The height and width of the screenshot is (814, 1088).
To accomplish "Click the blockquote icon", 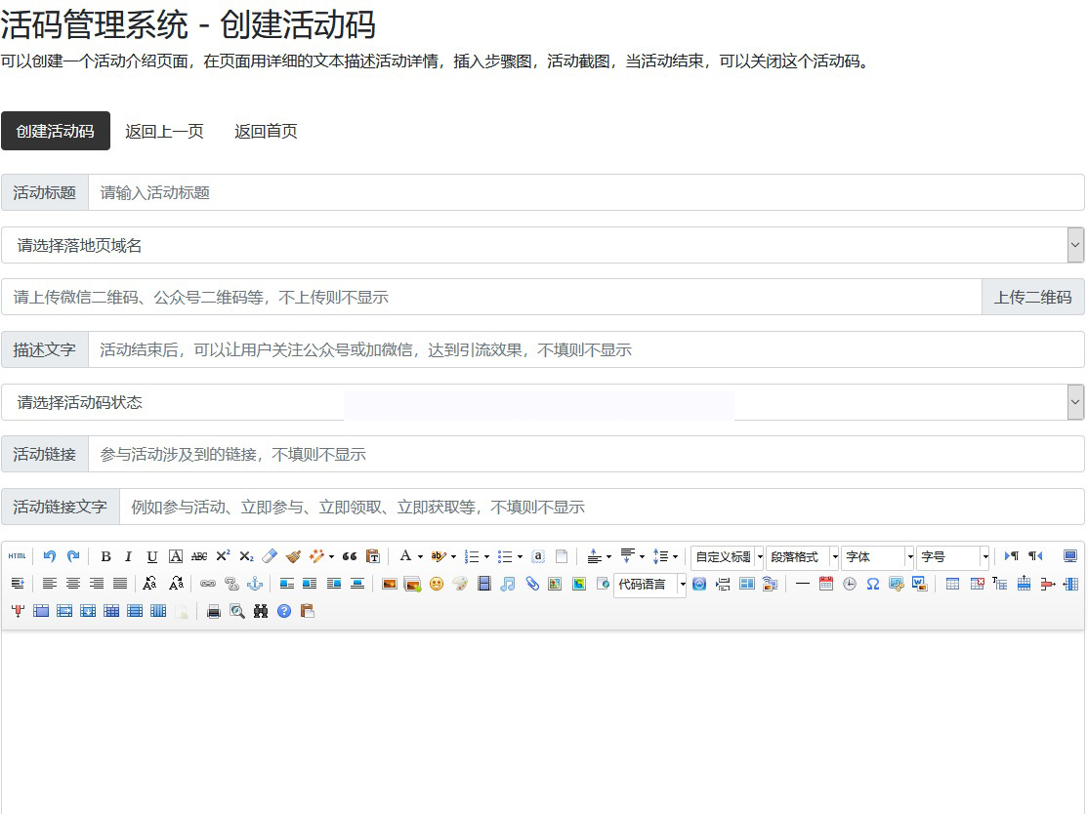I will click(x=349, y=556).
